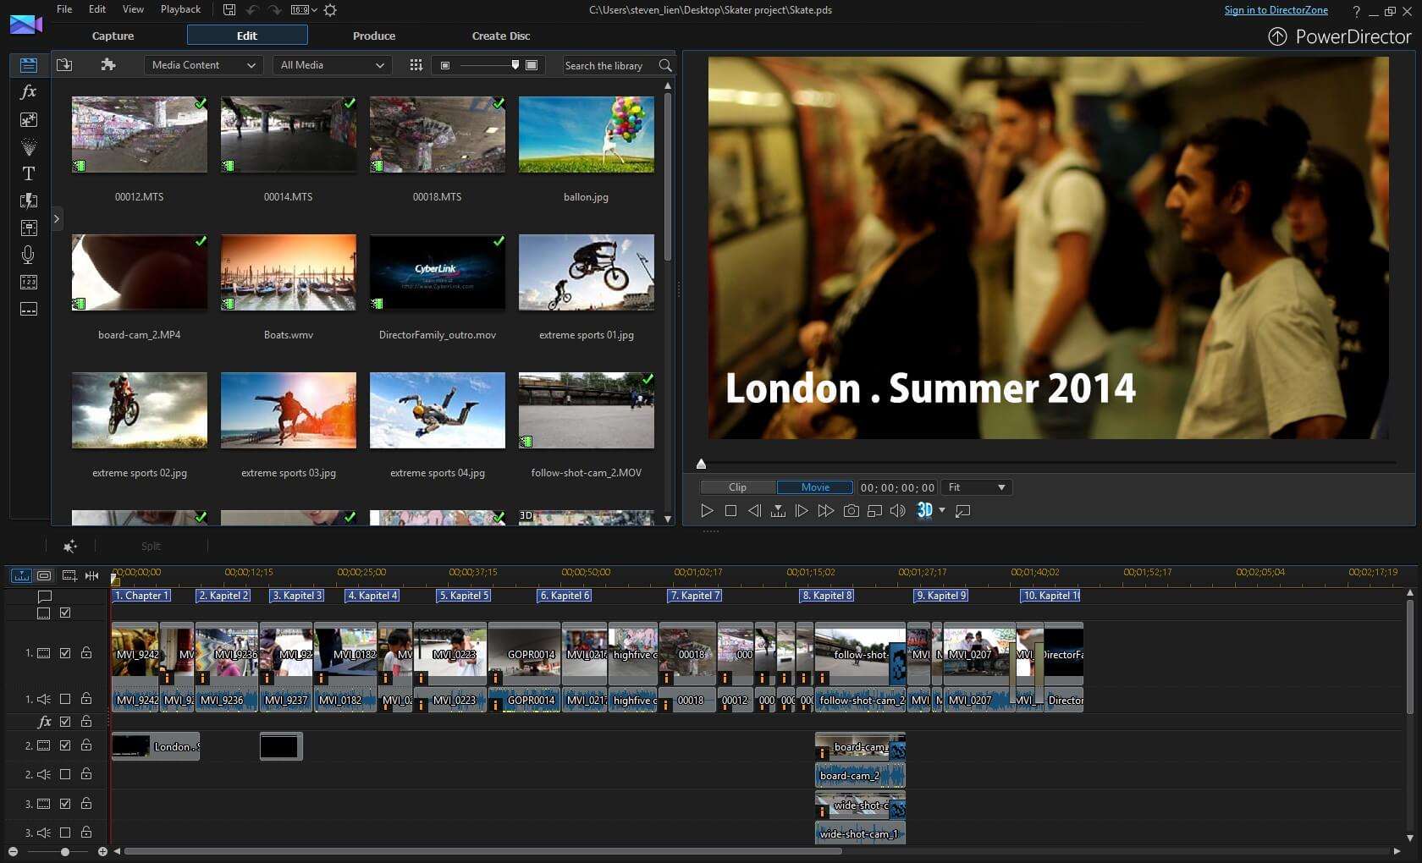Open the Fit zoom dropdown

[x=977, y=487]
